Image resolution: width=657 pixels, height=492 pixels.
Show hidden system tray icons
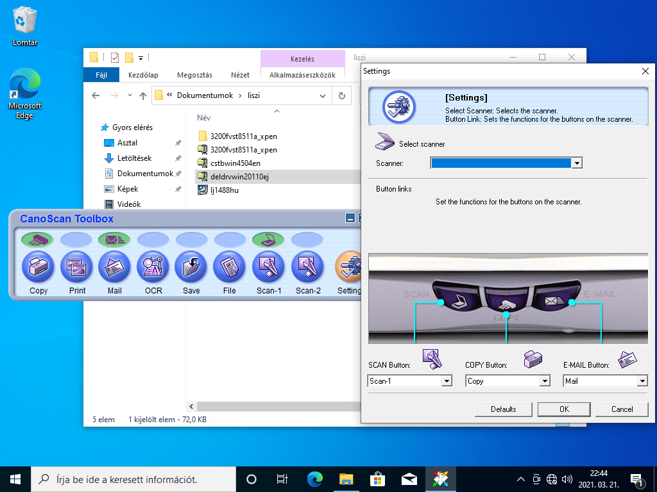pos(520,479)
